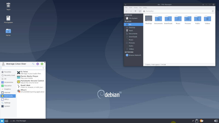Launch Quod Libet from the menu
Viewport: 219px width, 123px height.
click(31, 86)
